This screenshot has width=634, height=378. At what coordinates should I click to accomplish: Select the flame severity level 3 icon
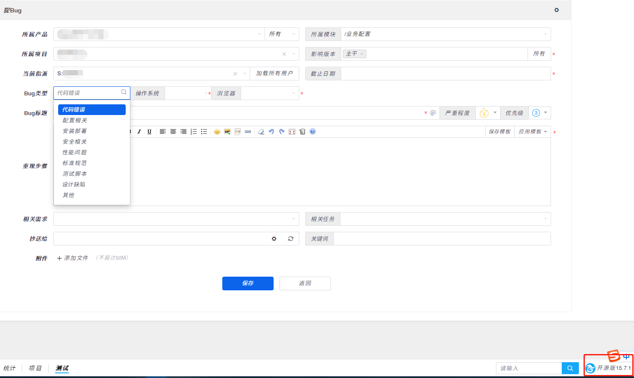484,113
